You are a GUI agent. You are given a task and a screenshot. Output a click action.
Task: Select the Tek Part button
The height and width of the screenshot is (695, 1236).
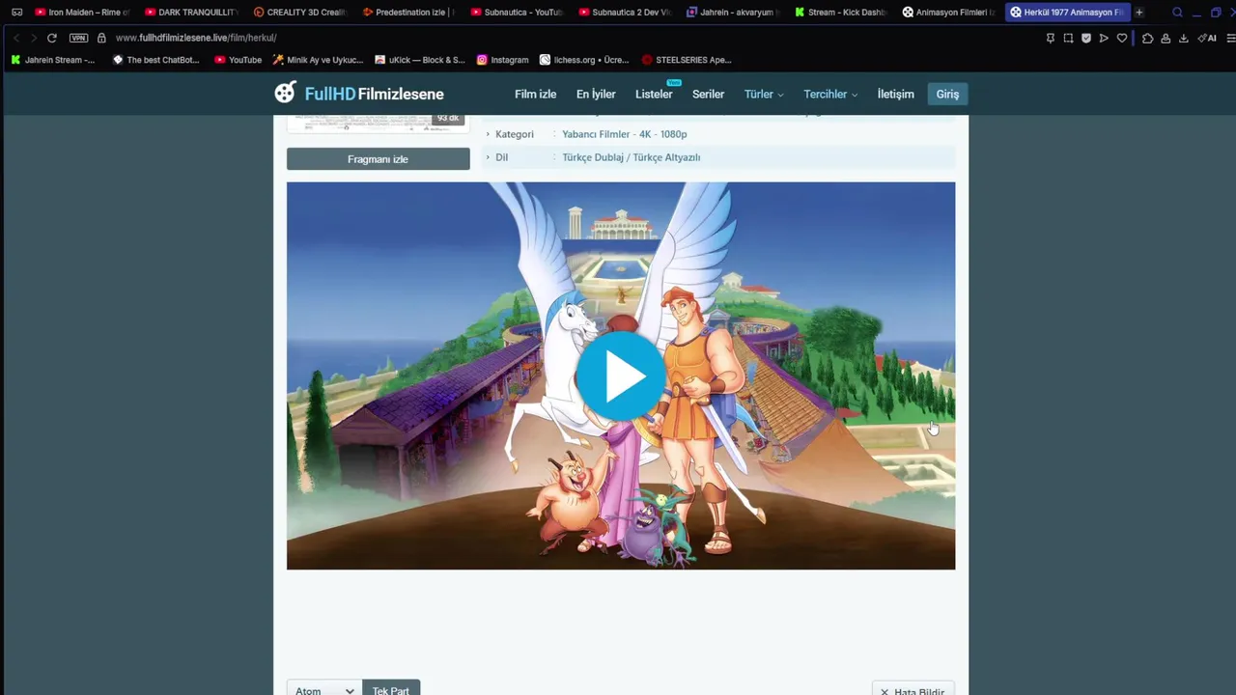click(x=391, y=689)
